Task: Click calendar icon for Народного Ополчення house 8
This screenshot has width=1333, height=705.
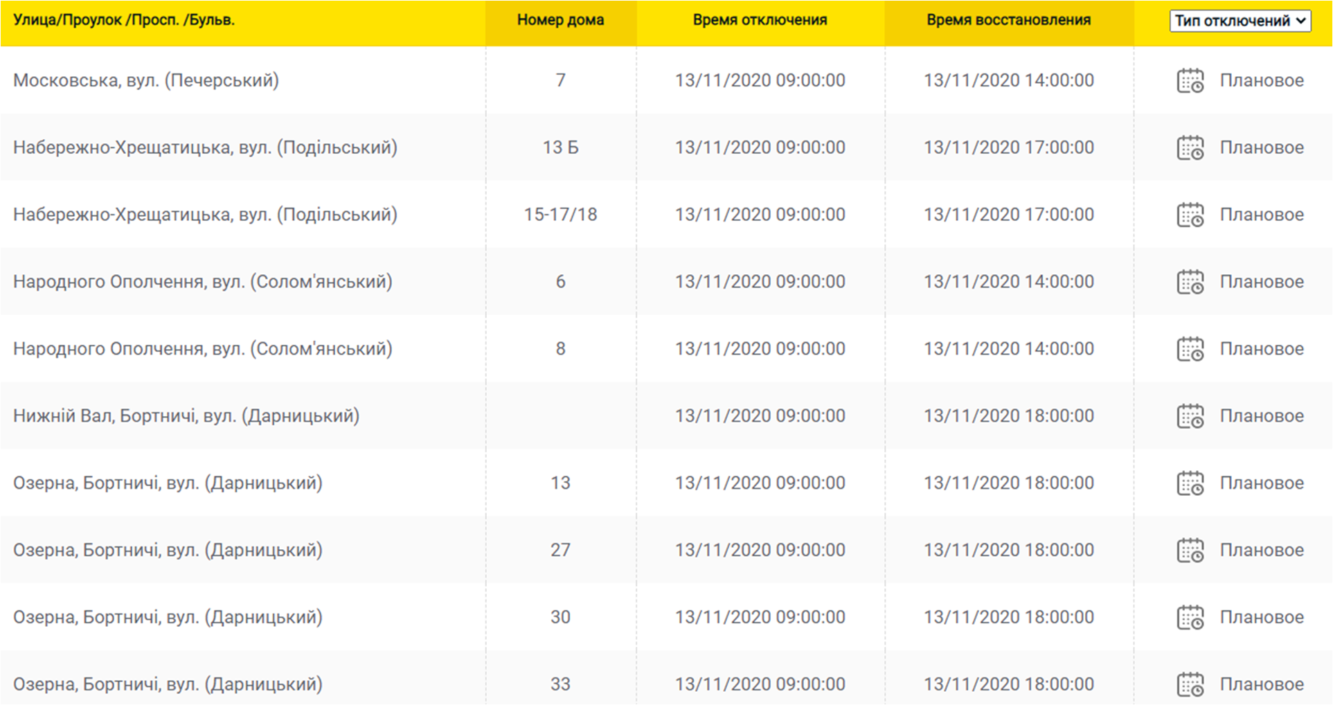Action: point(1190,349)
